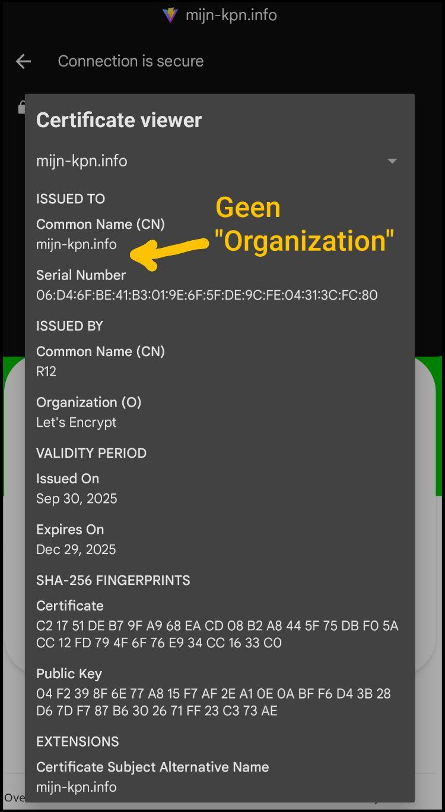Click the Public Key fingerprint value
445x812 pixels.
coord(213,702)
